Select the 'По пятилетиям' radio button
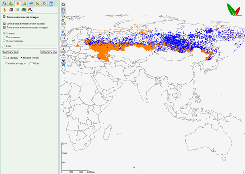 [4, 37]
